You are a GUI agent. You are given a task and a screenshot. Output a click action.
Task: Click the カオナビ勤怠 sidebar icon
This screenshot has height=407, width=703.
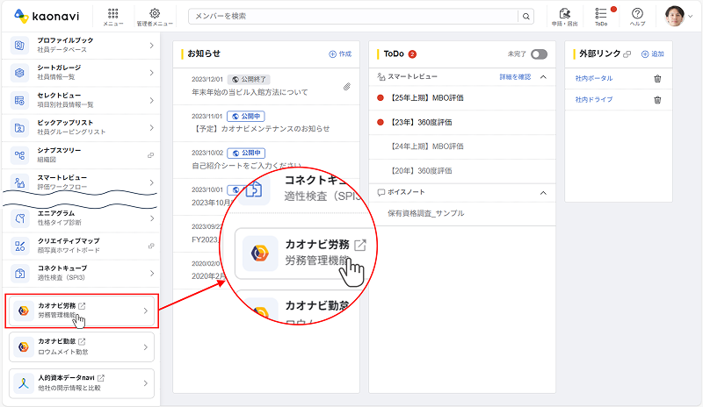click(x=24, y=346)
